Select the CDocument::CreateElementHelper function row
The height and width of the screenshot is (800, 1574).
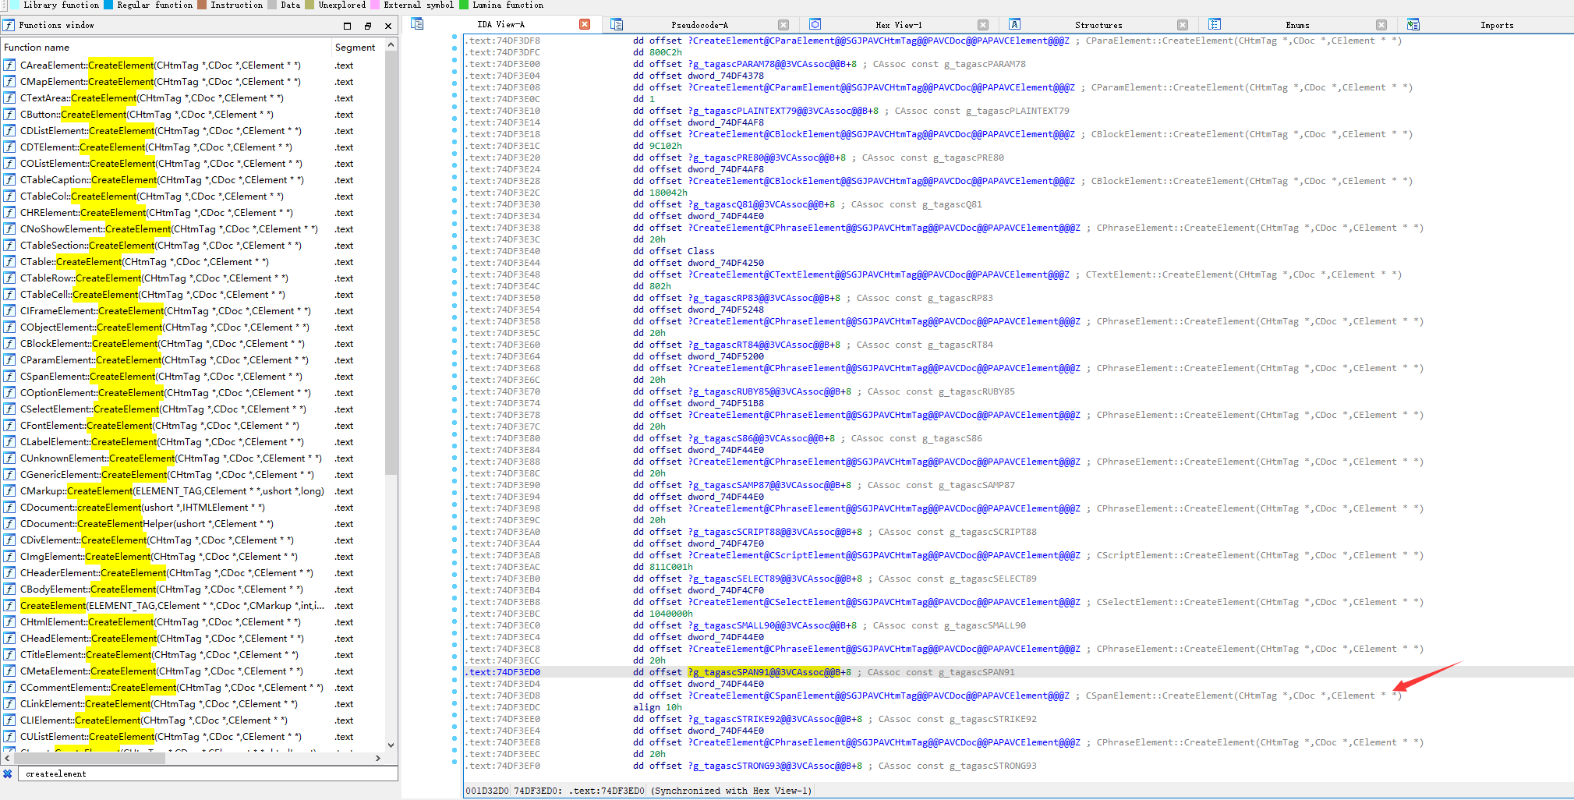point(193,524)
